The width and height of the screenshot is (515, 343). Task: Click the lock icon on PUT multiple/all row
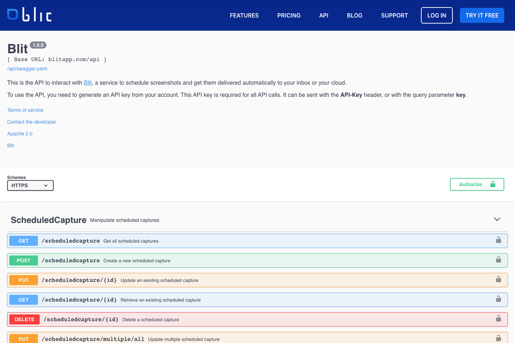coord(498,337)
